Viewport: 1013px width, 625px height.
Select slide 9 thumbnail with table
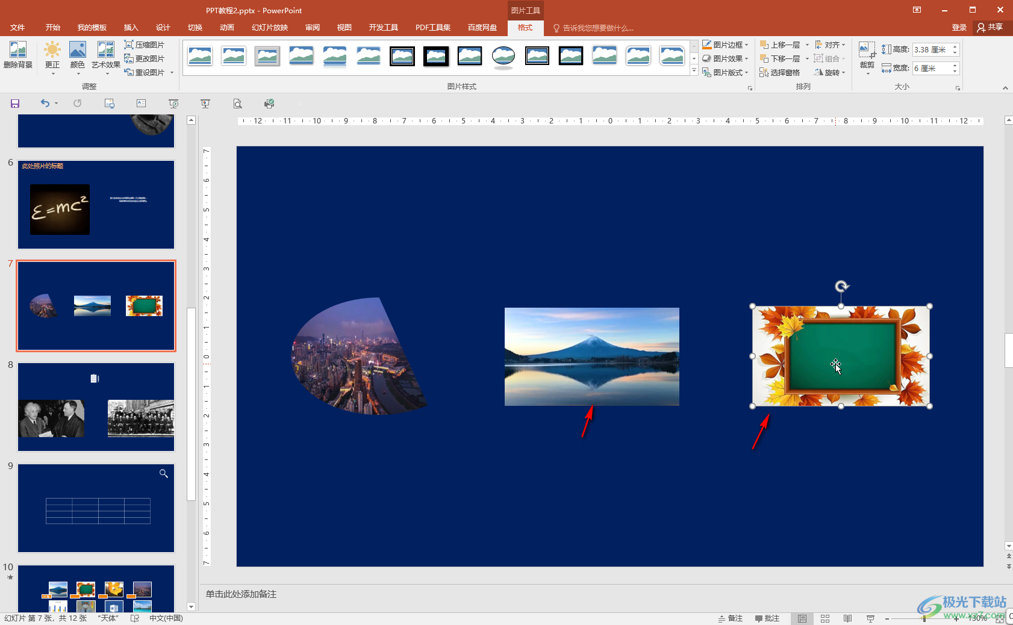coord(96,508)
